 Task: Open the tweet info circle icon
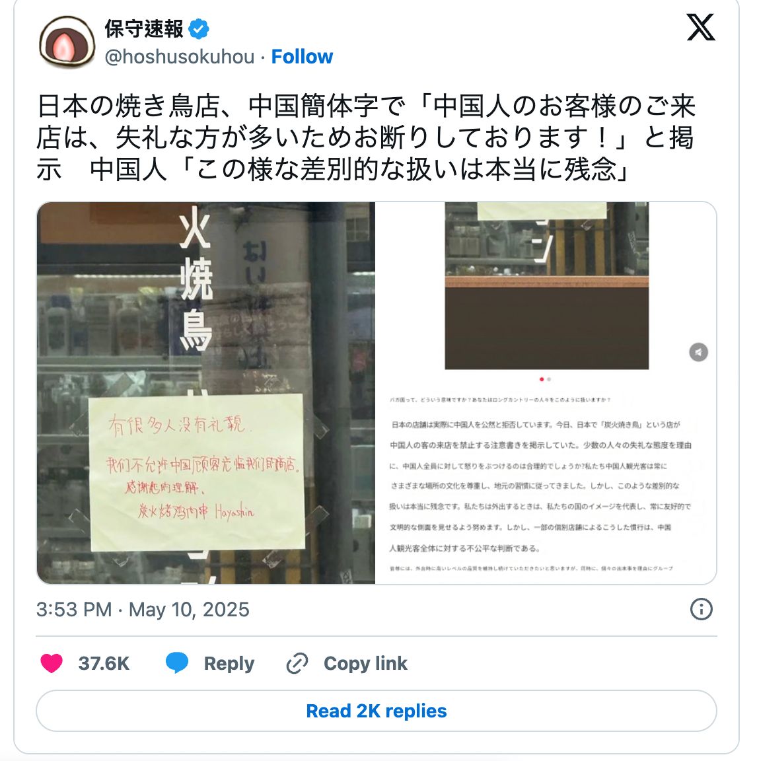[702, 608]
